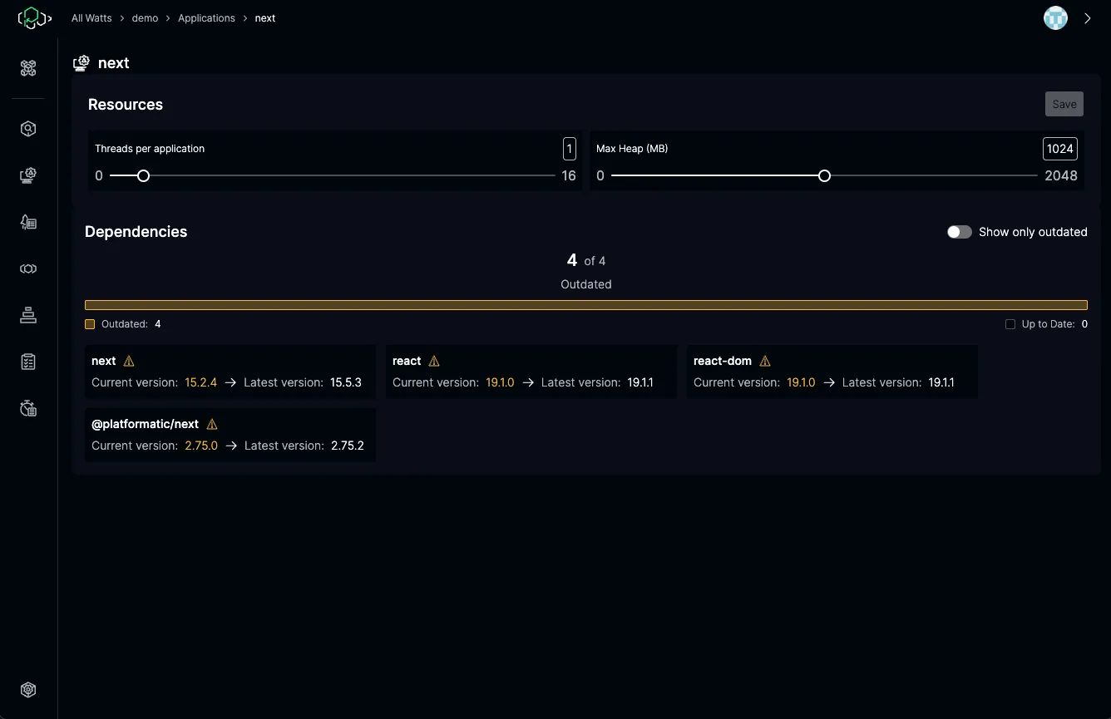Click the interlocking hexagons icon in sidebar
Viewport: 1111px width, 719px height.
[x=28, y=268]
